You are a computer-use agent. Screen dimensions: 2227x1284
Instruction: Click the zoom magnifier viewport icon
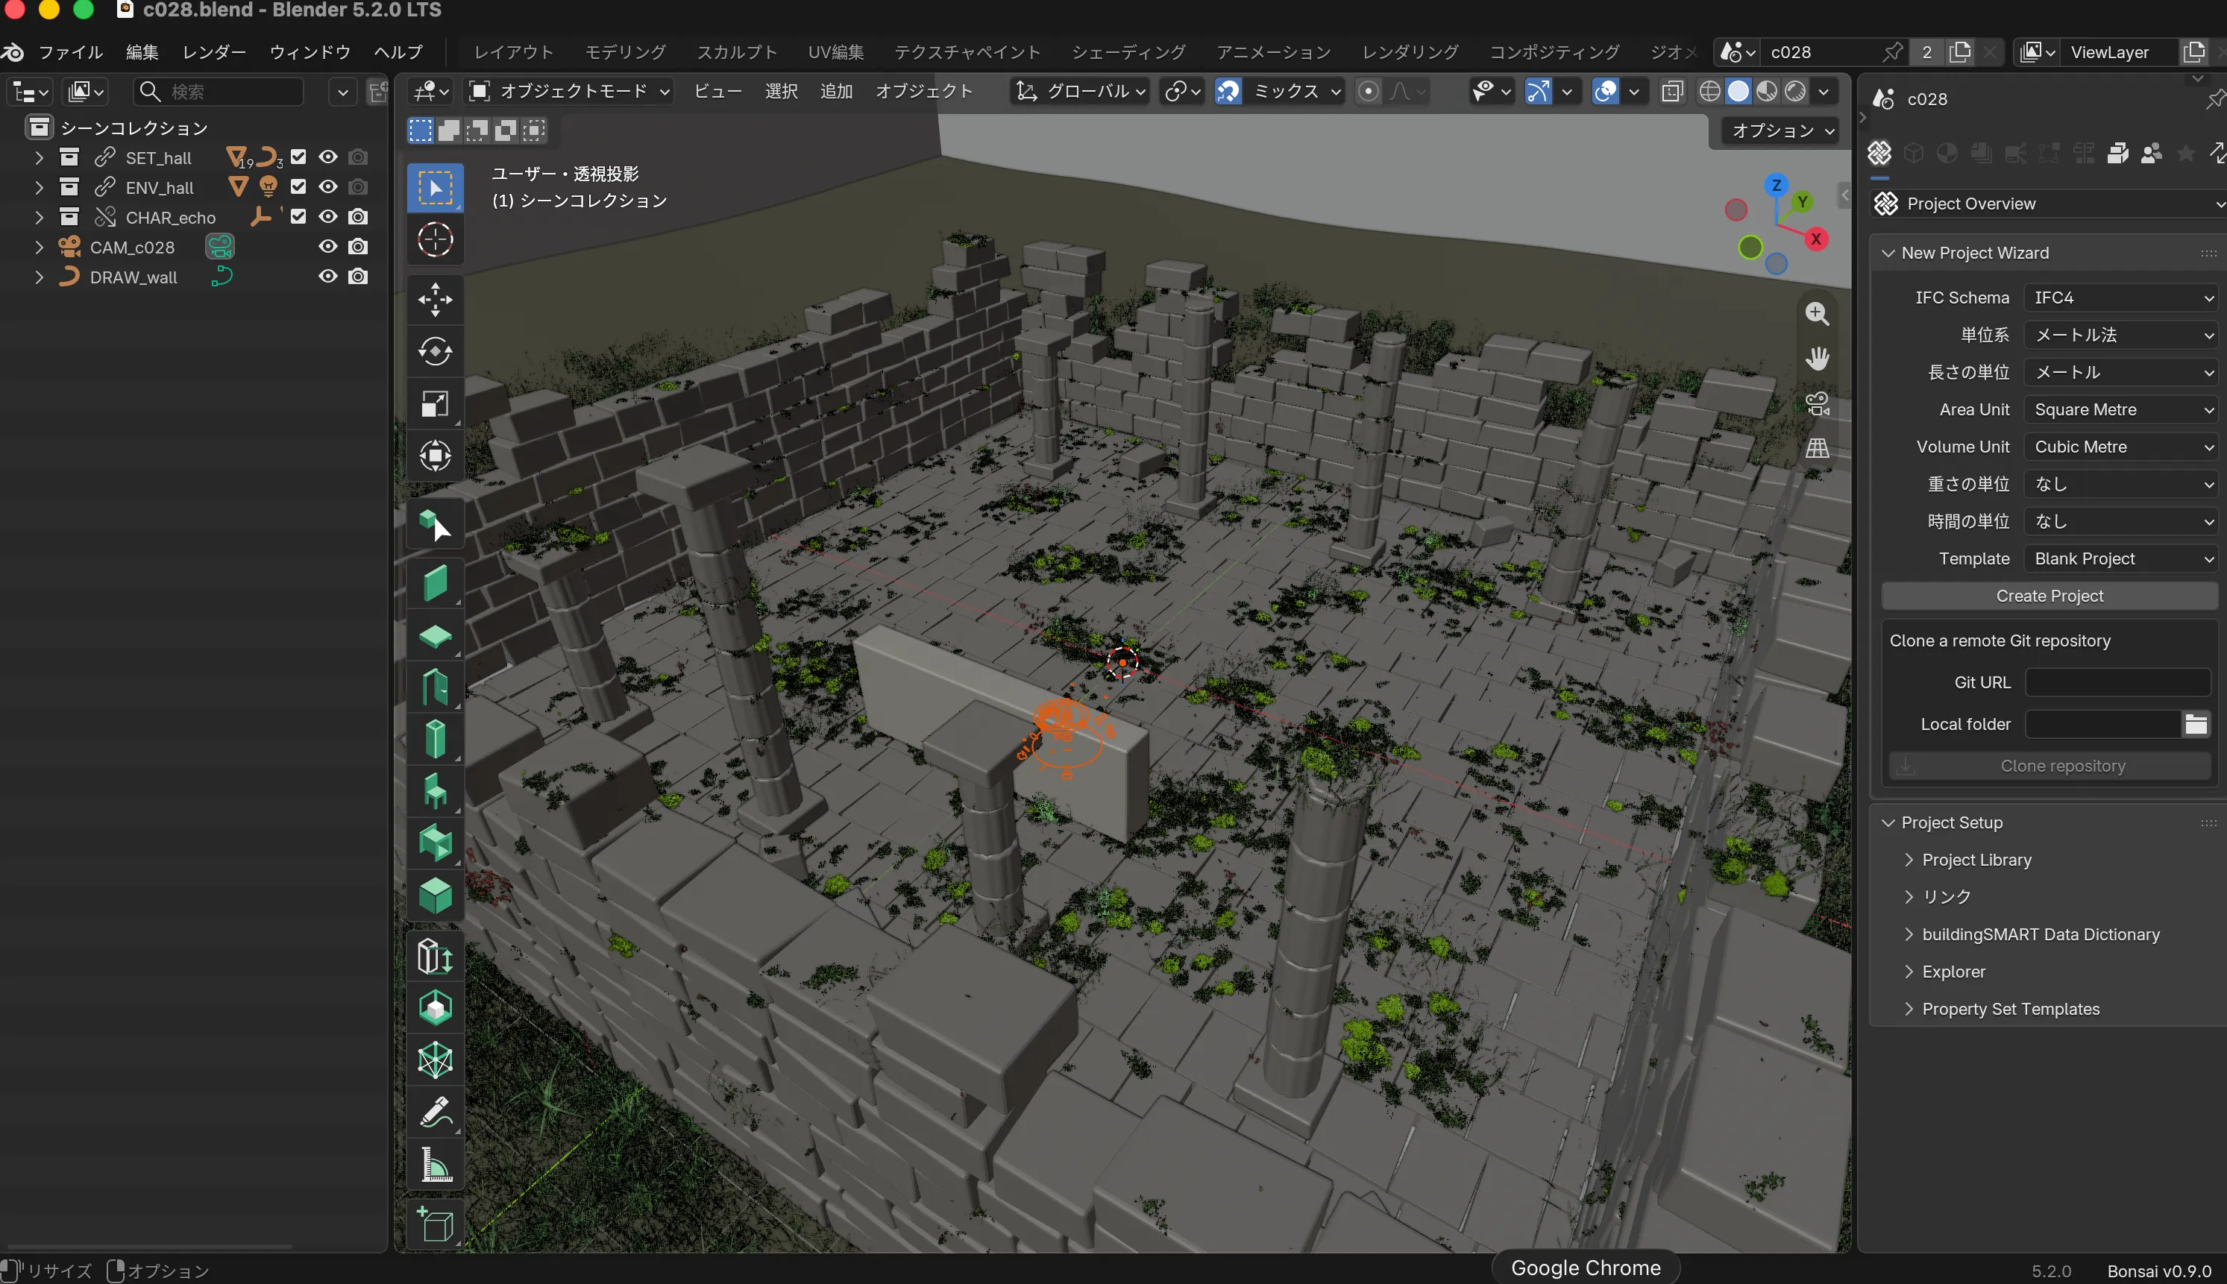(1817, 314)
